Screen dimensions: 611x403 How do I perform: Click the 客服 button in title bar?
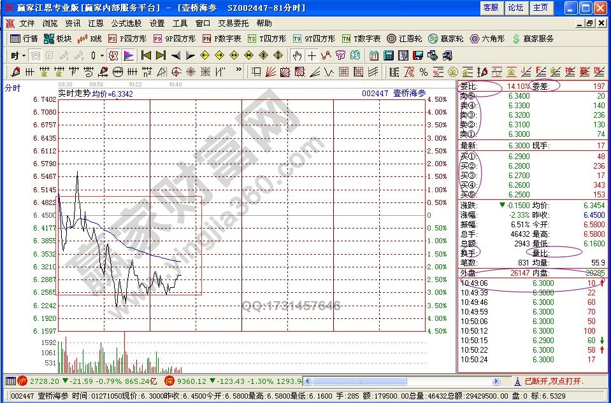[491, 8]
